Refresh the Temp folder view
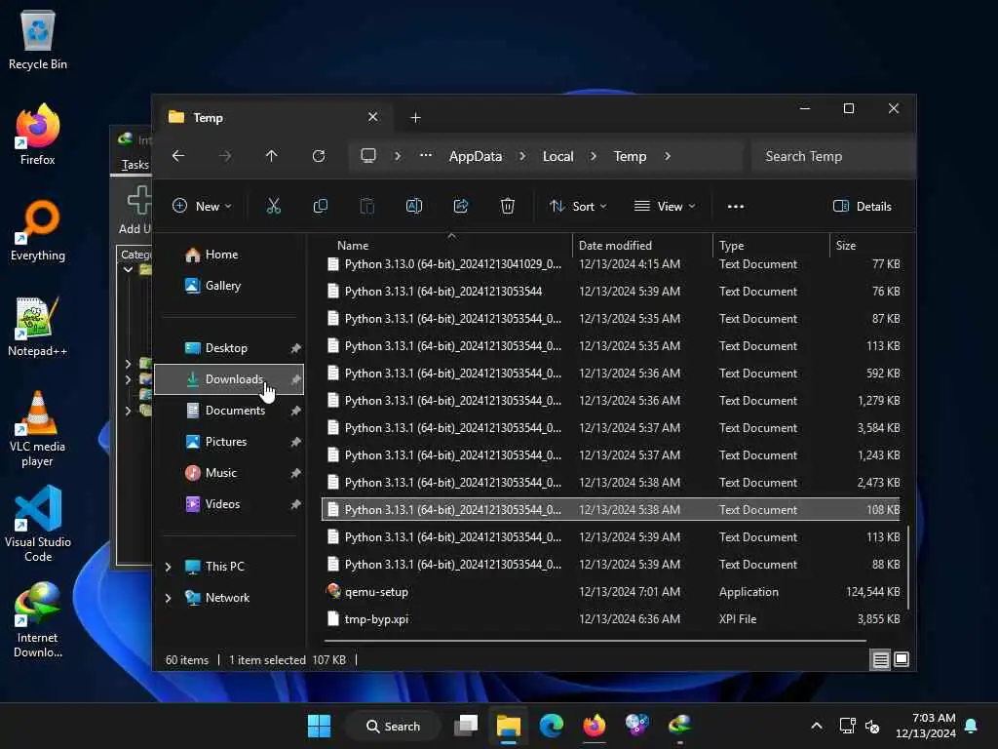 [x=319, y=156]
